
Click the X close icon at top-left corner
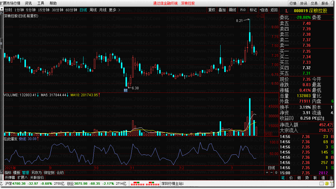2,9
